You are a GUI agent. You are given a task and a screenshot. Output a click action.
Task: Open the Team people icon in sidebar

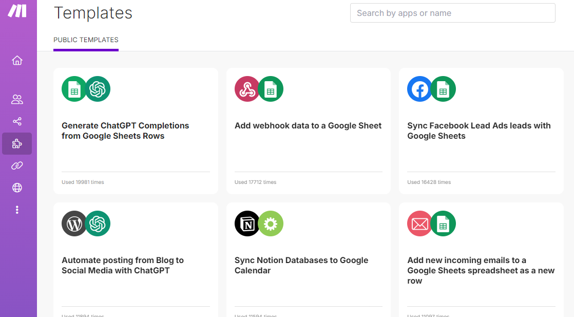[x=17, y=100]
